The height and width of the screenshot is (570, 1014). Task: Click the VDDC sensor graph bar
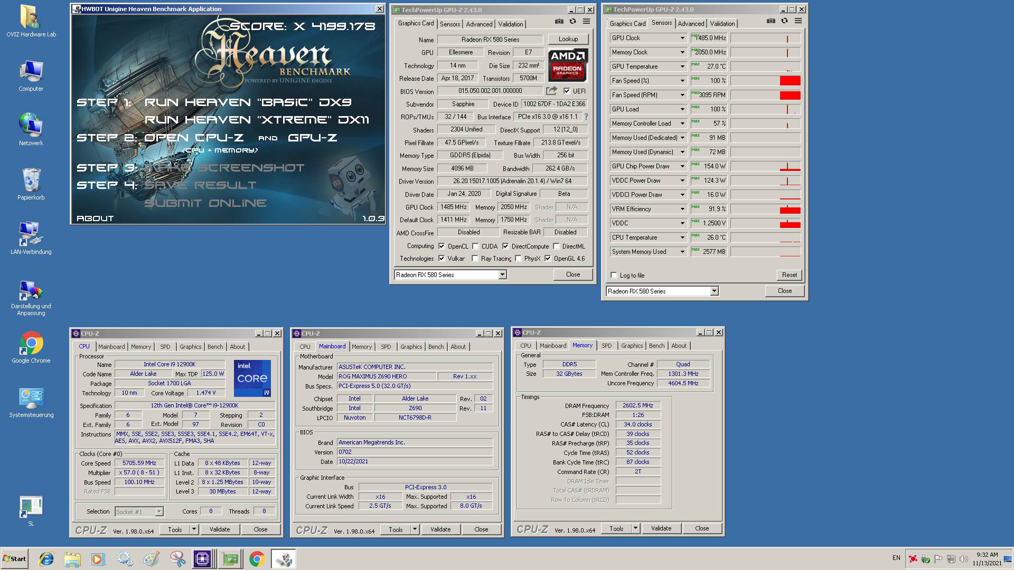[765, 223]
